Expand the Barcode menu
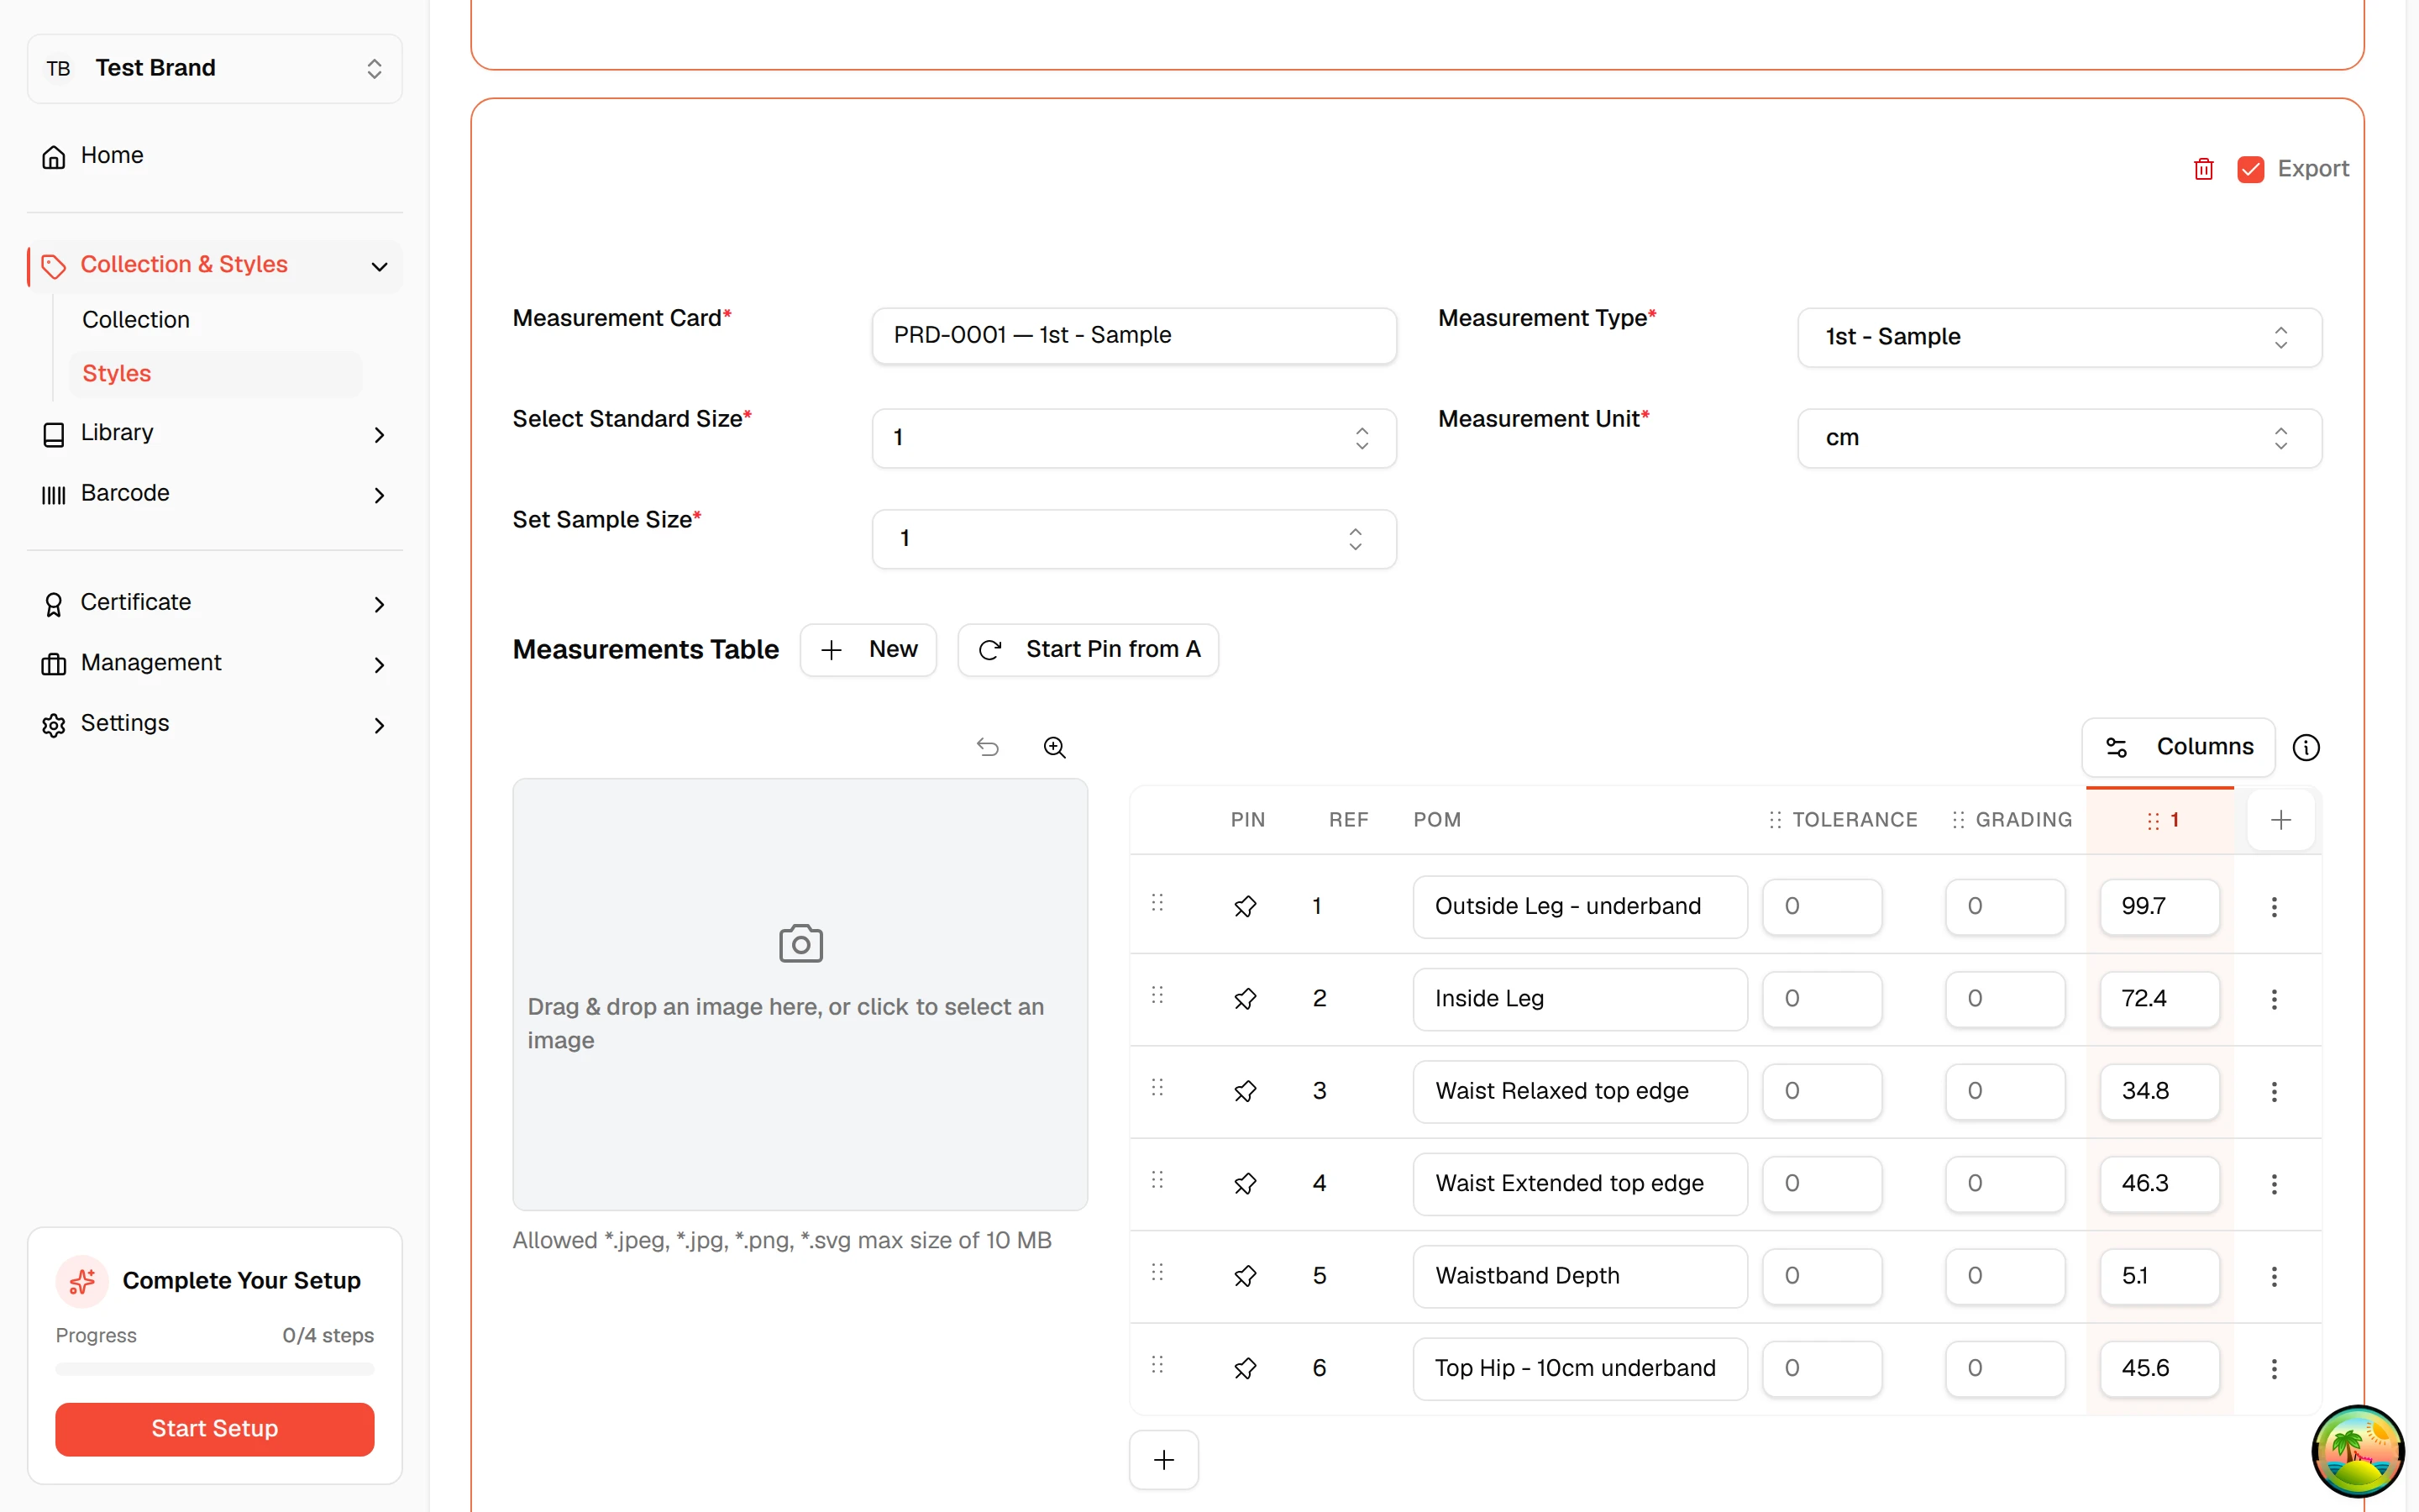 point(215,494)
